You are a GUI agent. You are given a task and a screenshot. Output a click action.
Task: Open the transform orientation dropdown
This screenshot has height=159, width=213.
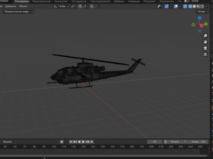coord(61,6)
